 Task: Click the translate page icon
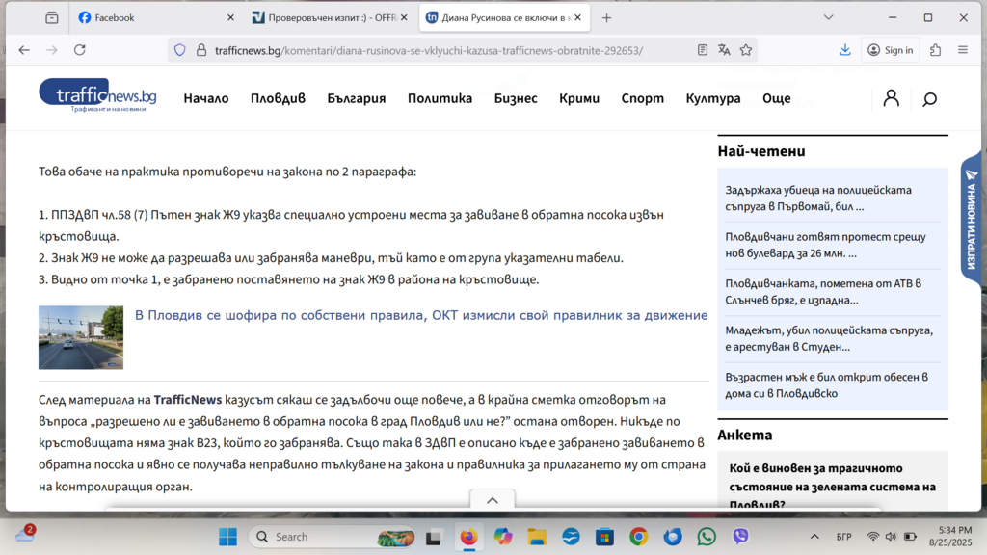[x=724, y=50]
